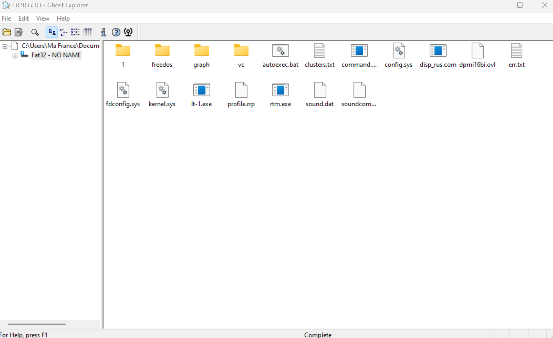This screenshot has width=553, height=338.
Task: Switch to List view toolbar button
Action: [x=75, y=32]
